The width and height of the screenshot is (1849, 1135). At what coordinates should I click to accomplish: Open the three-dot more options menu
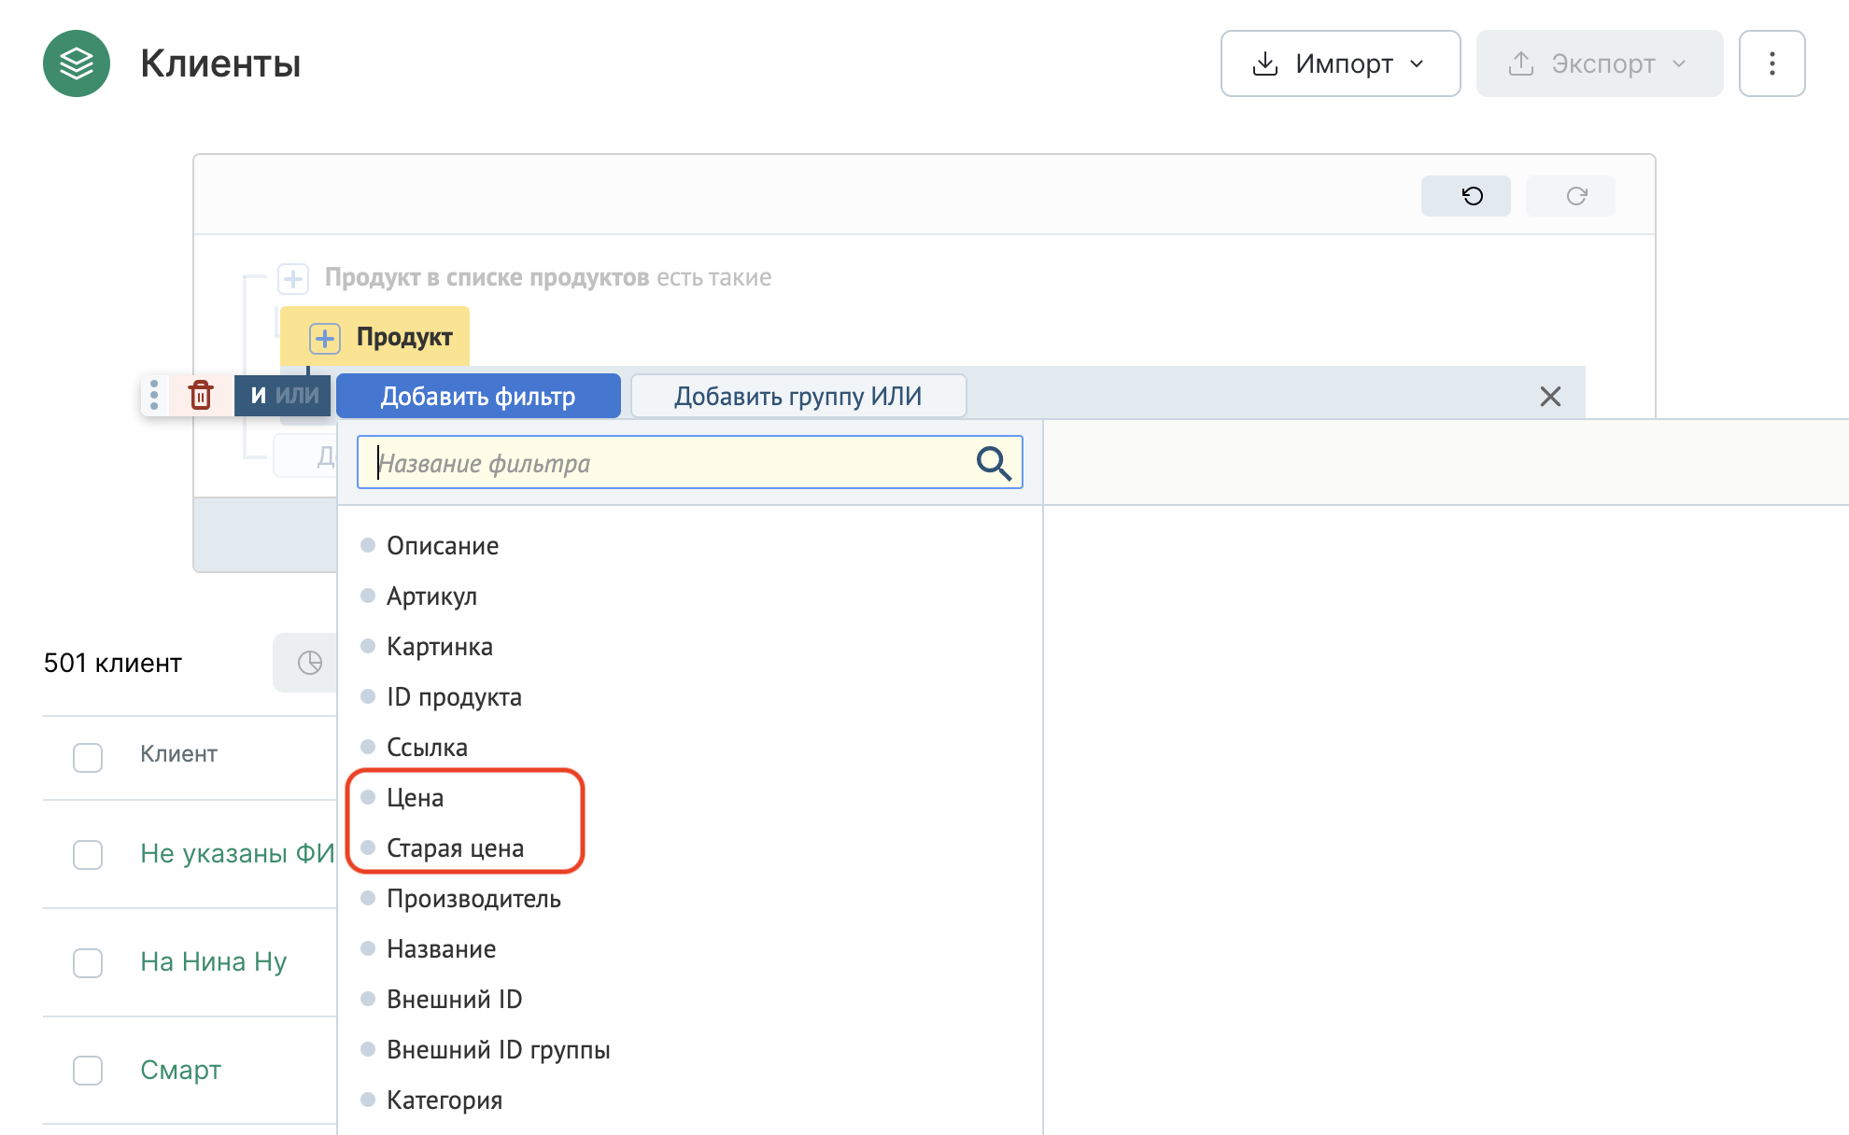click(1771, 63)
